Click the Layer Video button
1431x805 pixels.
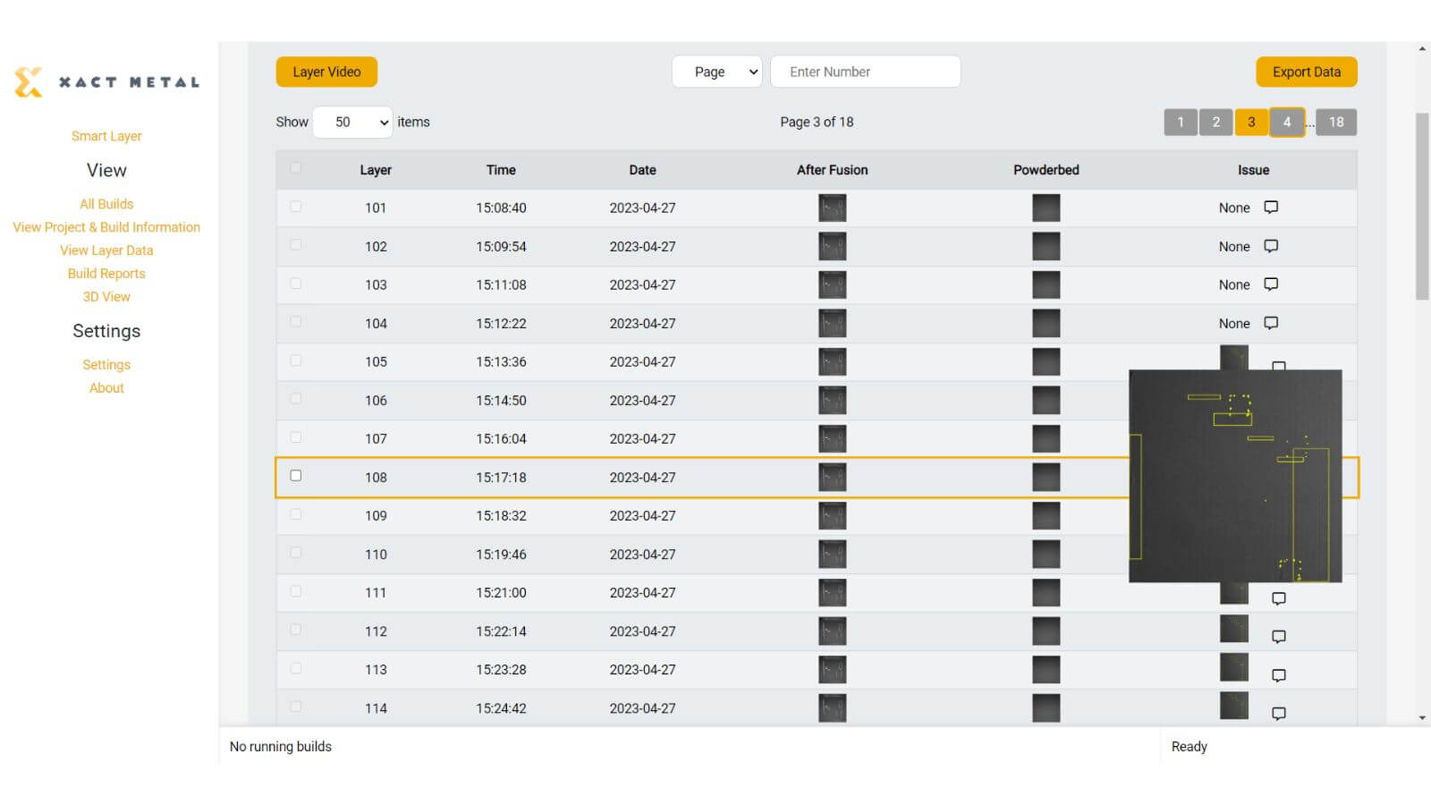click(326, 72)
